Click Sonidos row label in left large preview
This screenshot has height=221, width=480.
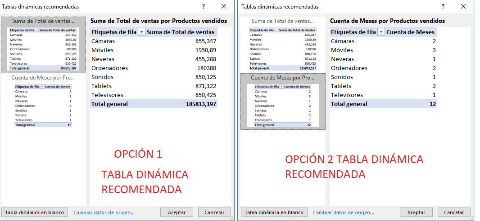[x=102, y=77]
